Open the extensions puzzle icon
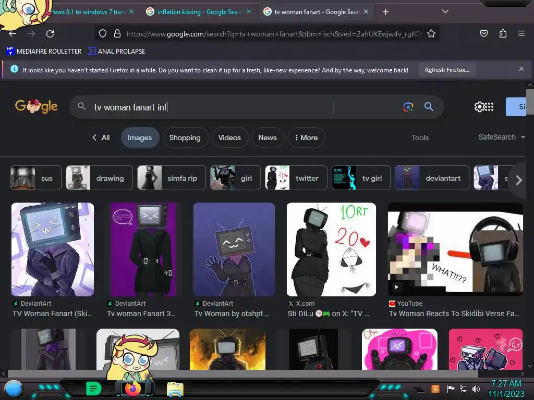 (x=503, y=33)
